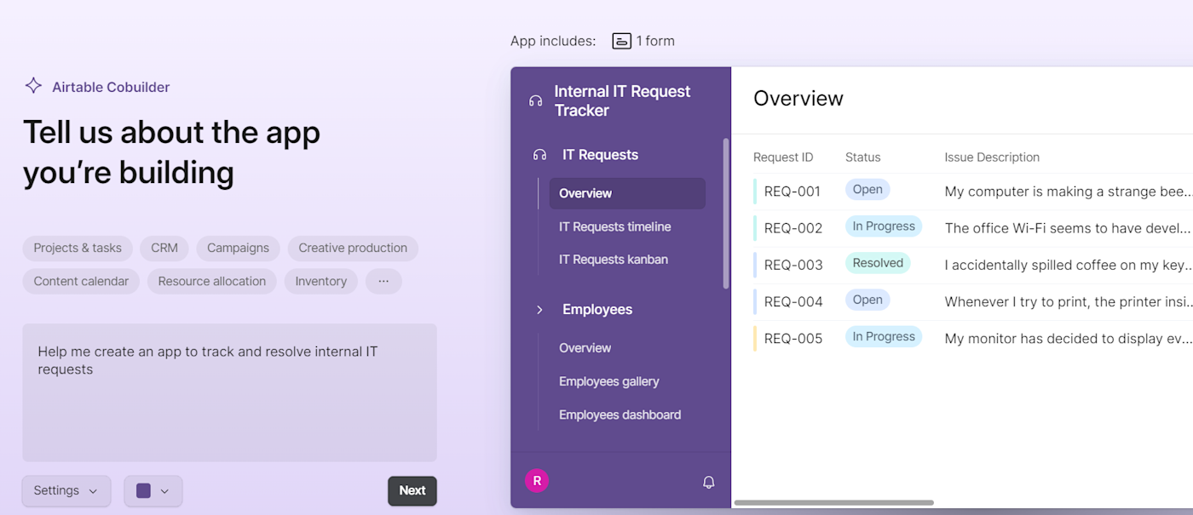
Task: Click the Open status badge for REQ-004
Action: (x=867, y=300)
